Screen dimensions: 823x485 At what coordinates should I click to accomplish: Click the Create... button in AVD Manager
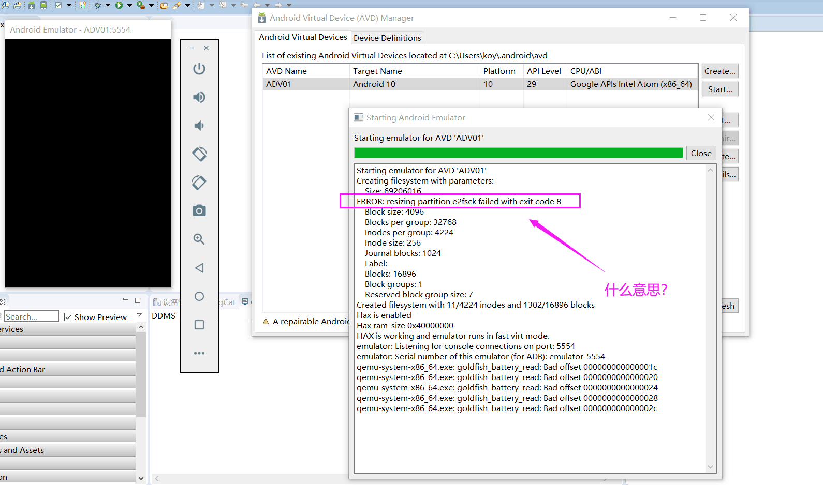pyautogui.click(x=719, y=71)
